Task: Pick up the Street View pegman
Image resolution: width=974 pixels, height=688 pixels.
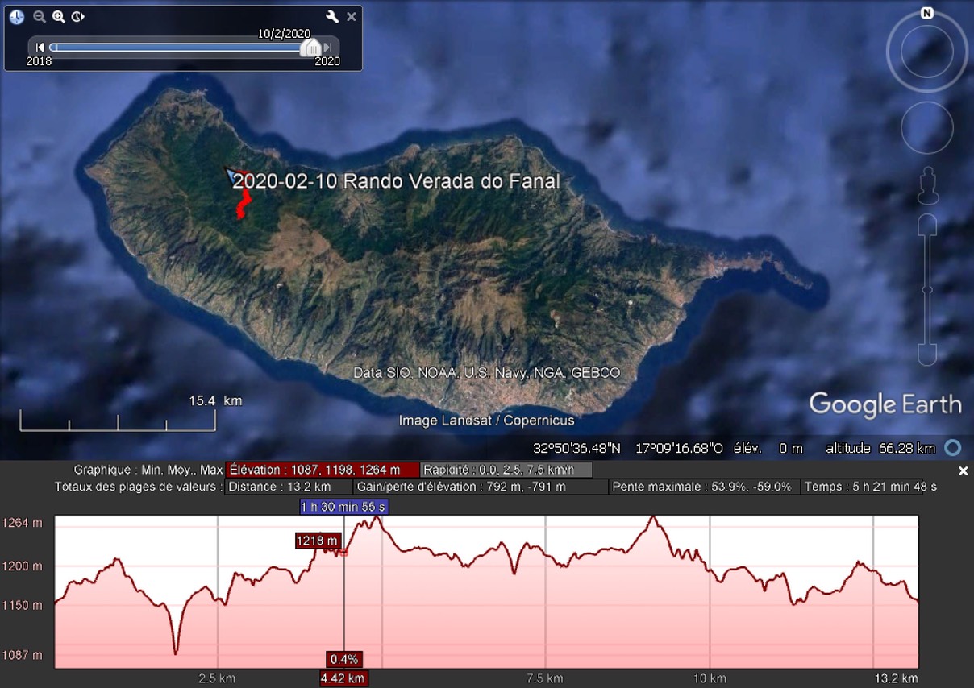Action: pyautogui.click(x=927, y=187)
